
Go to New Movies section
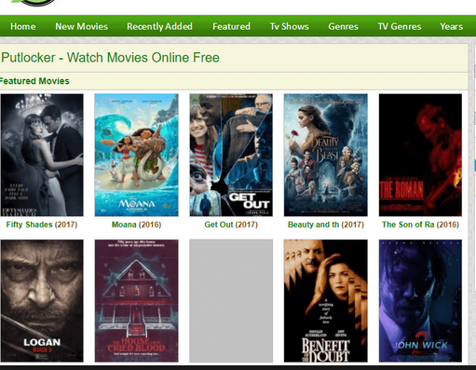coord(82,26)
